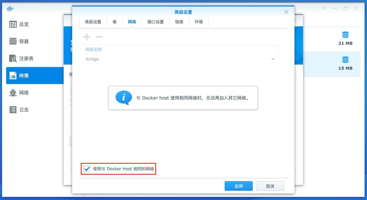Open the 注册表 registry section in sidebar
The height and width of the screenshot is (200, 367).
[35, 59]
